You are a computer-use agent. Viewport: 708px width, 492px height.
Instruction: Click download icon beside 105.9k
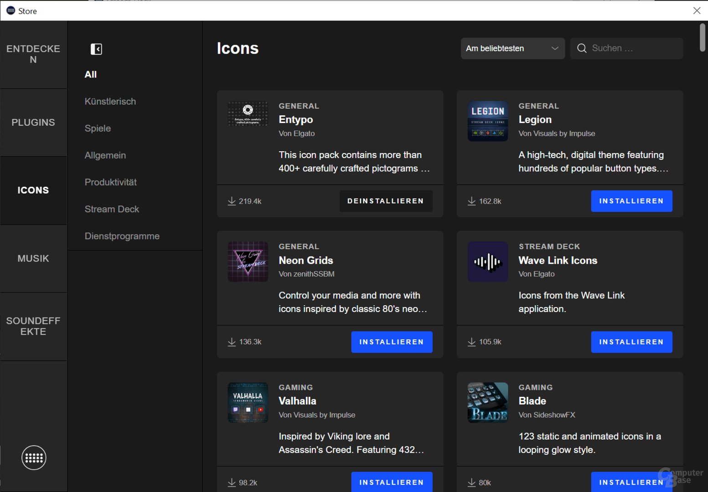click(x=471, y=342)
